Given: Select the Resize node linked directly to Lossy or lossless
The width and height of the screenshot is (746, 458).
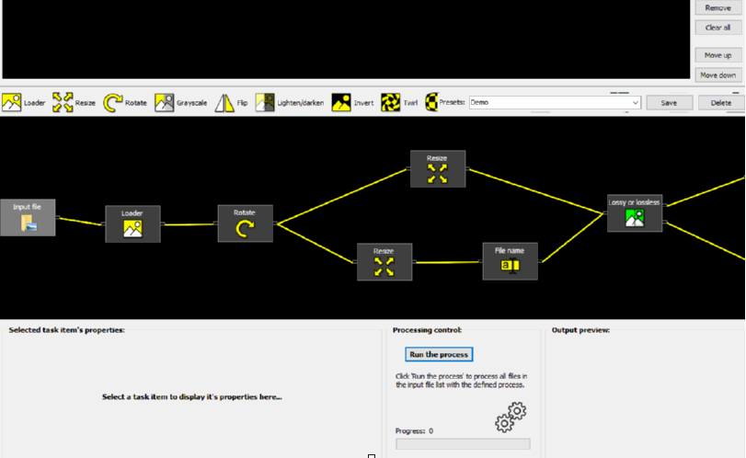Looking at the screenshot, I should point(438,169).
